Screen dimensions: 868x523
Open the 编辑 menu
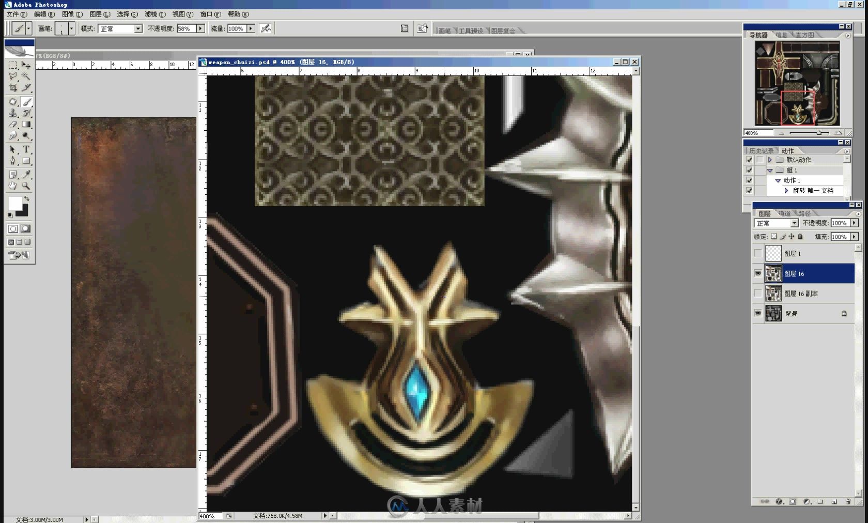[44, 14]
